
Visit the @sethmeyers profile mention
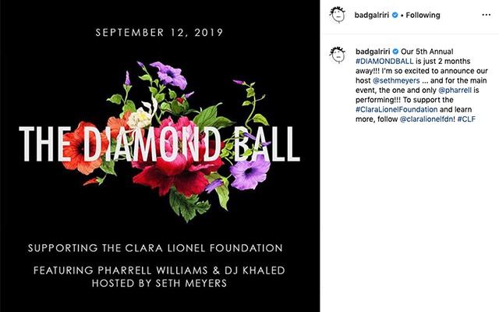click(396, 80)
